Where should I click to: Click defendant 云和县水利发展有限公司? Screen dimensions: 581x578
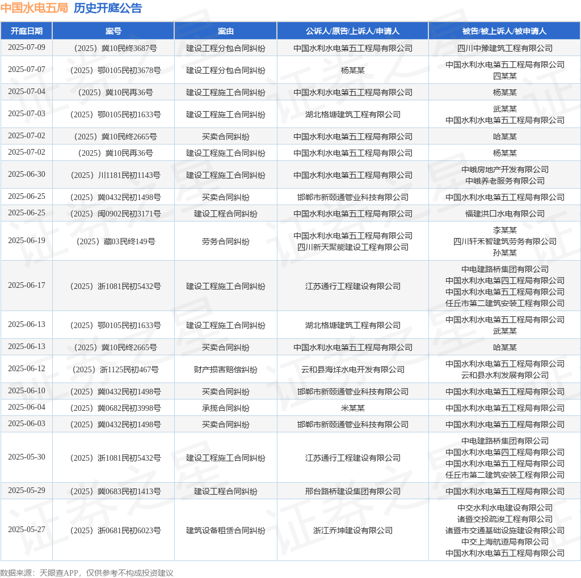coord(504,375)
